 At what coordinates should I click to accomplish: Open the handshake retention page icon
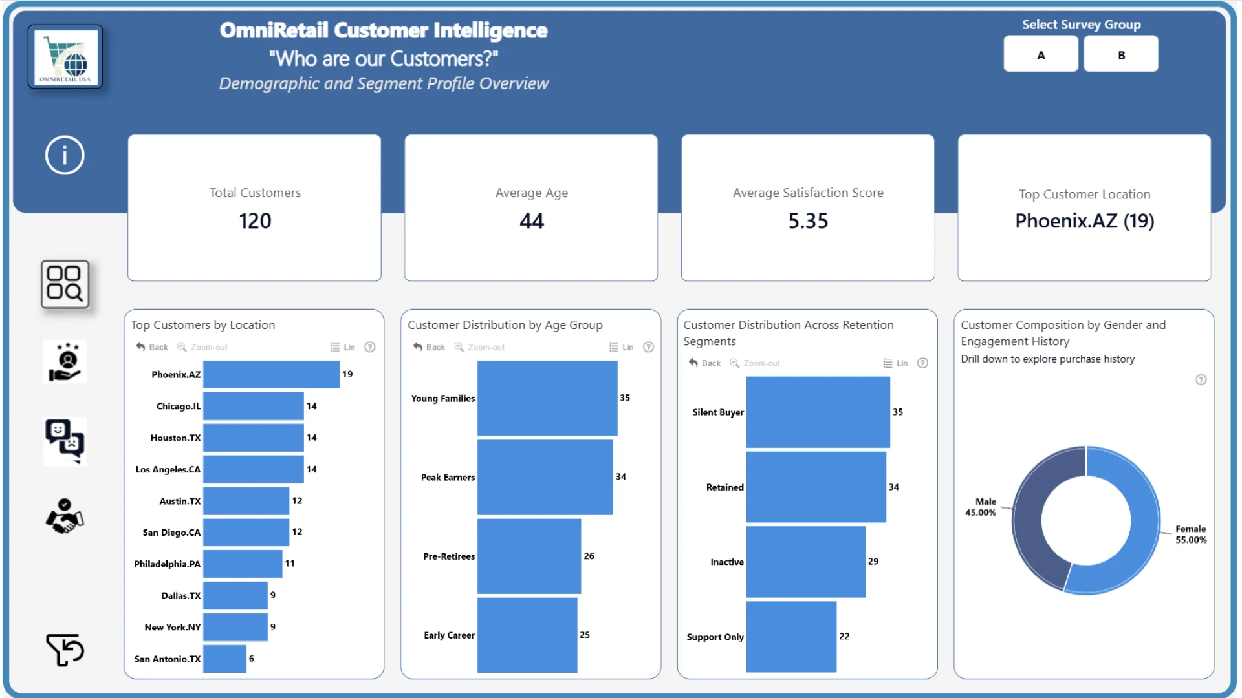click(x=65, y=516)
